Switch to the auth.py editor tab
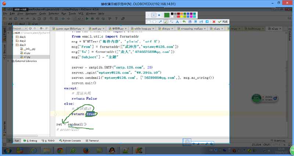The image size is (294, 156). 97,29
